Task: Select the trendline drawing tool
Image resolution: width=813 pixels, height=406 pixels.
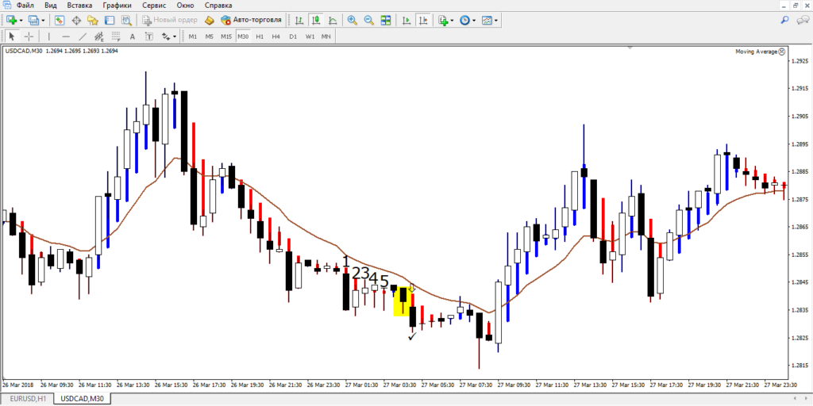Action: (83, 36)
